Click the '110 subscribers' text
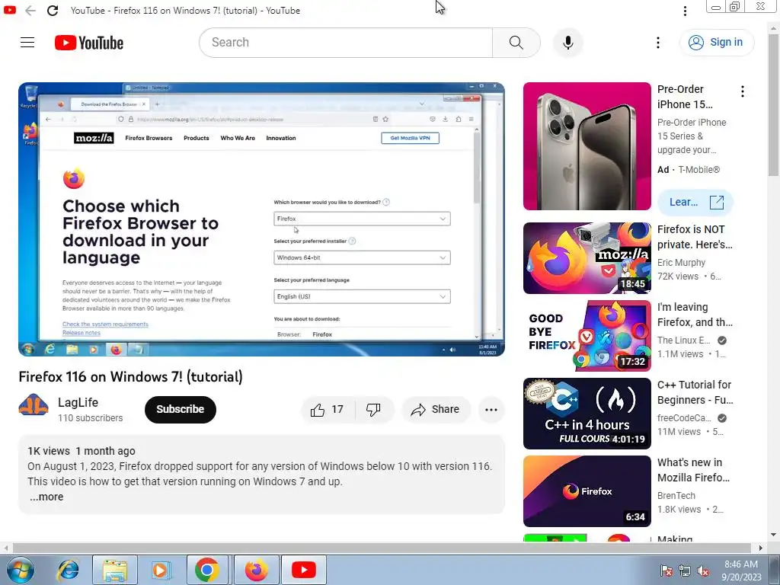The height and width of the screenshot is (585, 780). [x=90, y=418]
